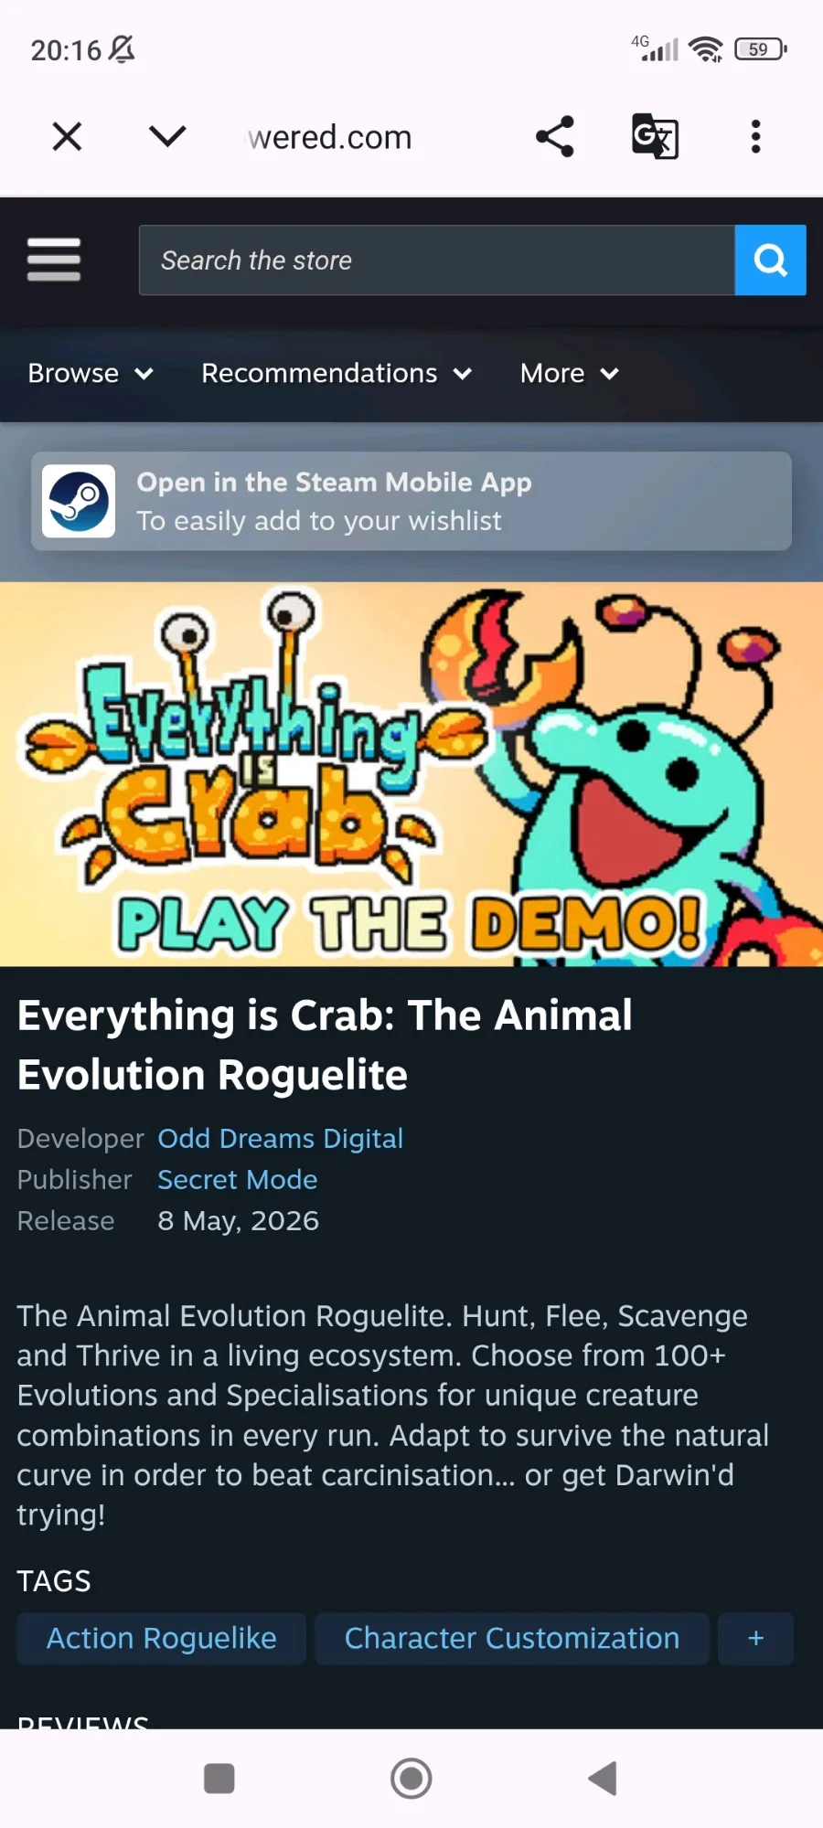Tap Android back triangle button

pos(603,1779)
